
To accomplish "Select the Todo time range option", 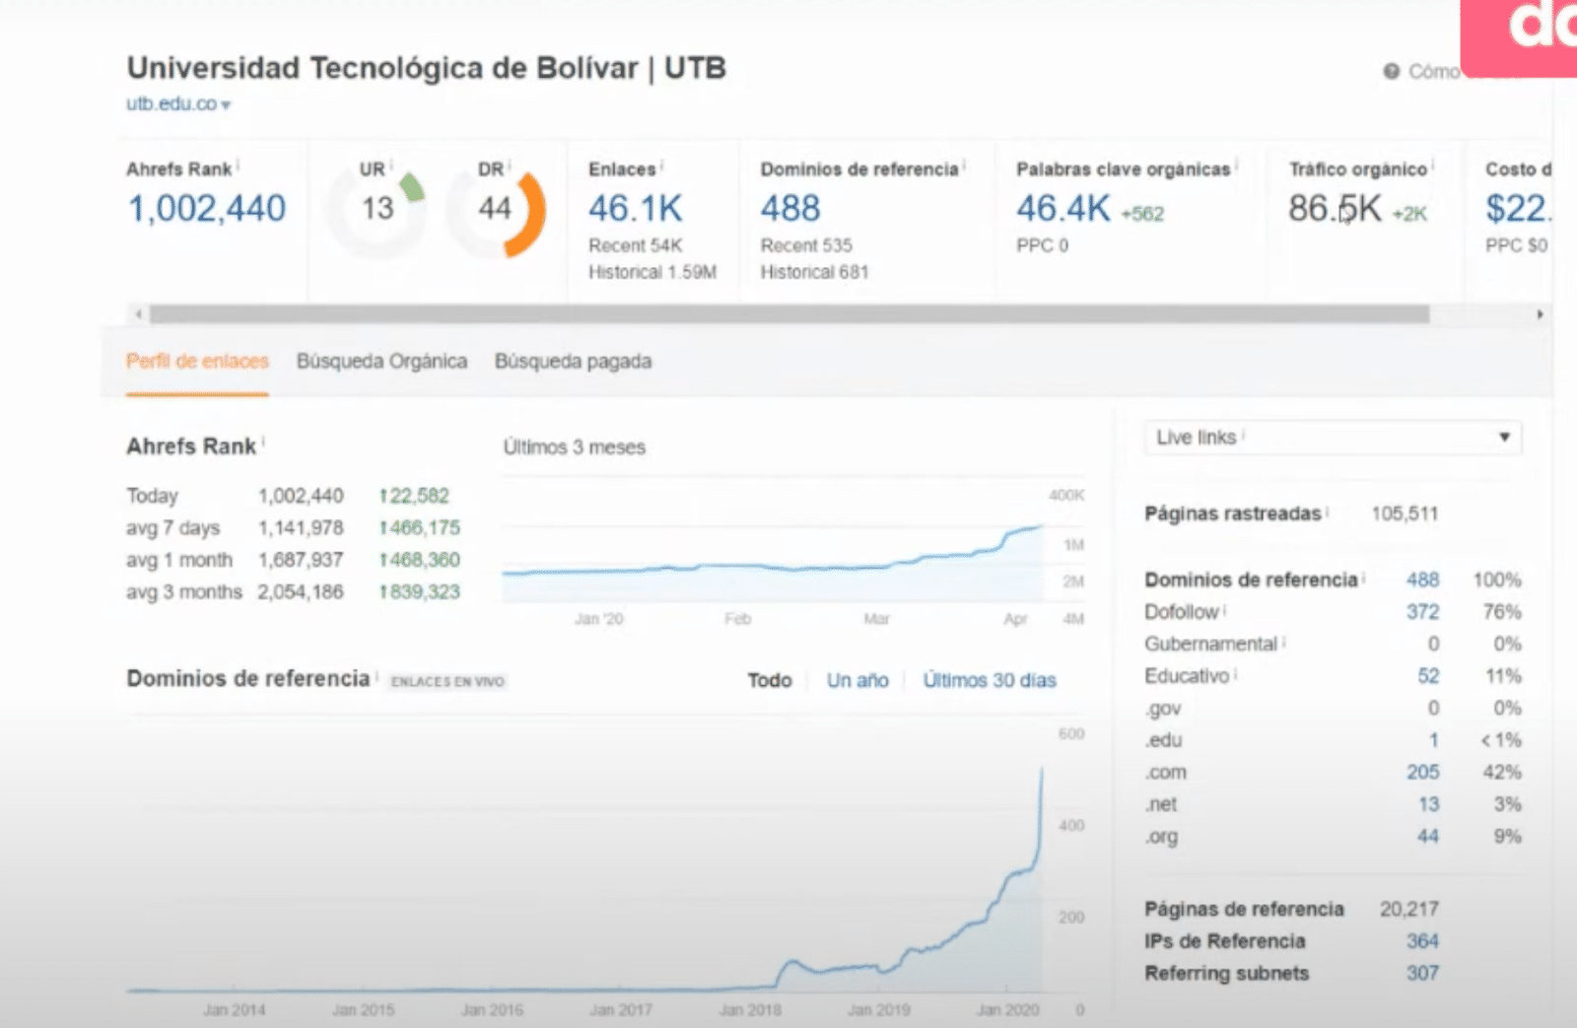I will coord(769,680).
